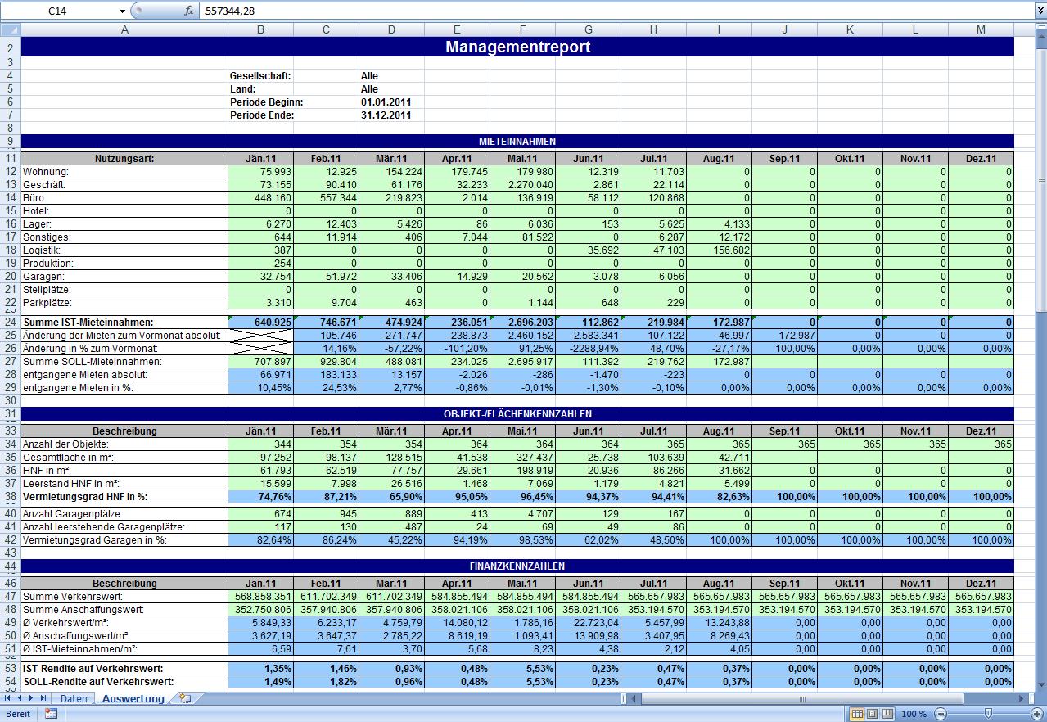Open the Name Box dropdown arrow
Screen dimensions: 1047x722
pos(122,11)
